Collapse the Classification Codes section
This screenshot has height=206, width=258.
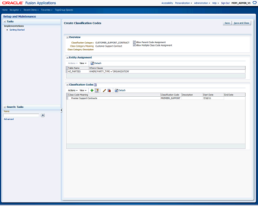67,85
